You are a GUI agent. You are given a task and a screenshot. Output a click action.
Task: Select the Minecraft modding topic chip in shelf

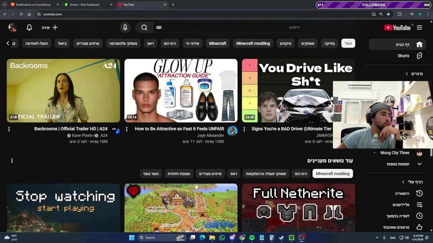333,174
